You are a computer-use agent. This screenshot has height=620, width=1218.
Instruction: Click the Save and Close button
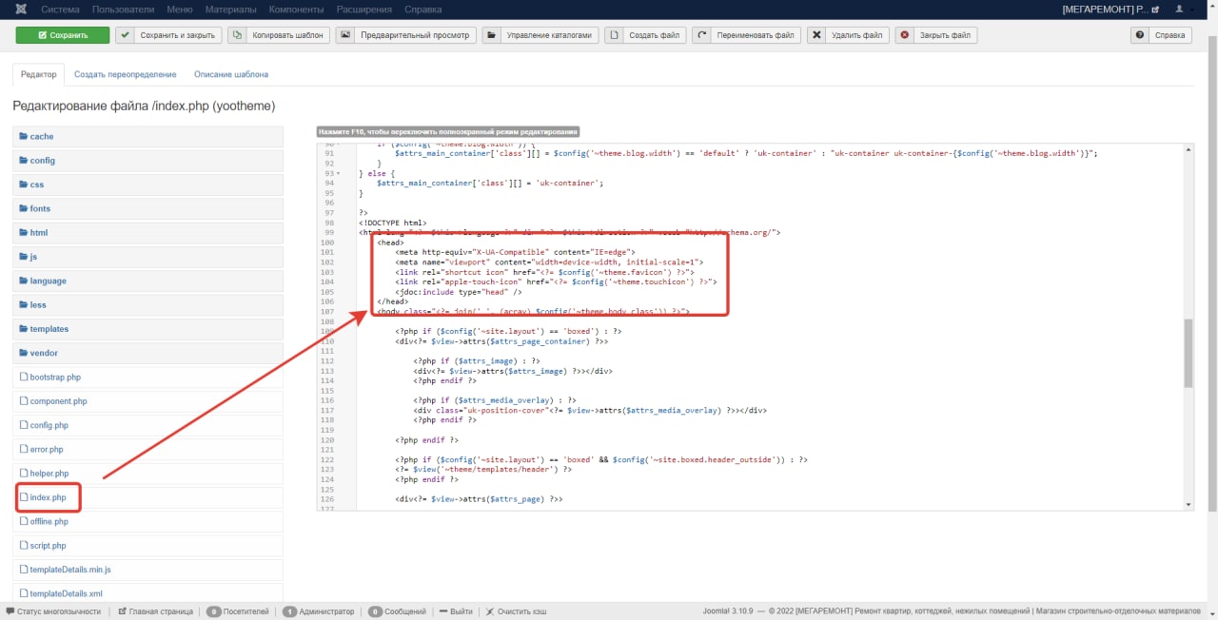click(168, 35)
